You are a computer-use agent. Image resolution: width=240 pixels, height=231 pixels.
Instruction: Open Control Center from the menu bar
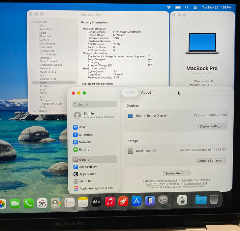195,7
